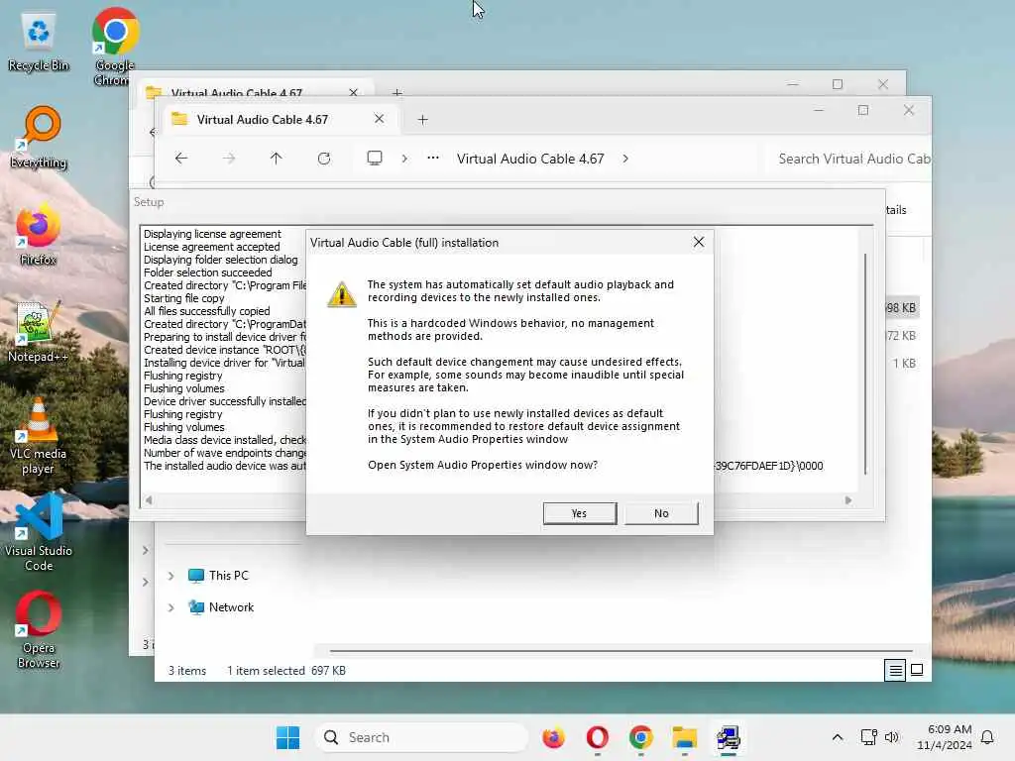
Task: Open the Recycle Bin desktop icon
Action: pos(39,43)
